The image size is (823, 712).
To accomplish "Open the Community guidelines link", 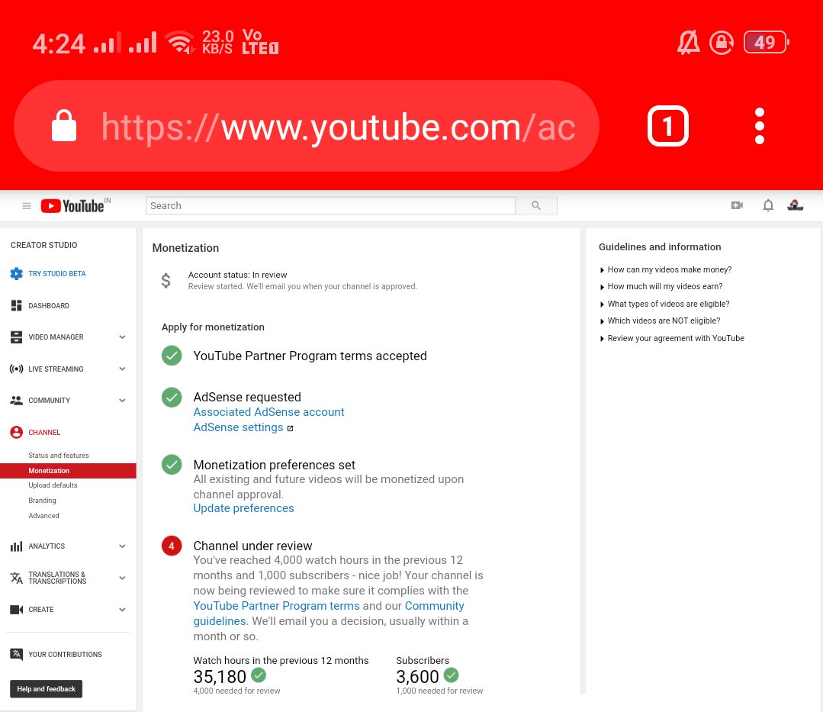I will point(329,614).
